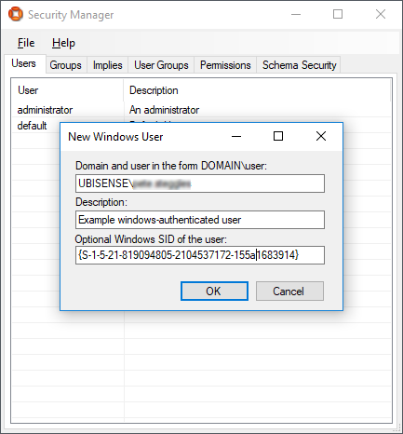This screenshot has height=434, width=403.
Task: Click the Optional Windows SID field
Action: (x=200, y=255)
